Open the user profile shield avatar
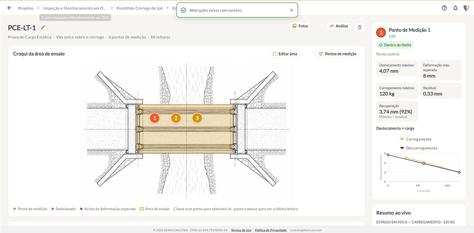This screenshot has height=233, width=474. [x=466, y=8]
